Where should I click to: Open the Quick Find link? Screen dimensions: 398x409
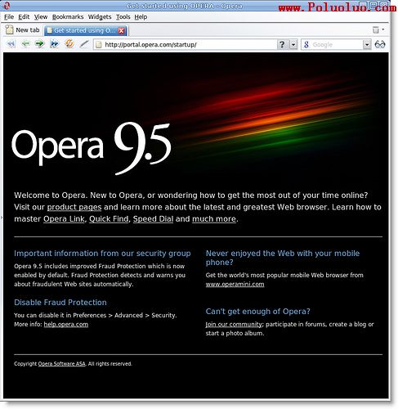(x=109, y=219)
